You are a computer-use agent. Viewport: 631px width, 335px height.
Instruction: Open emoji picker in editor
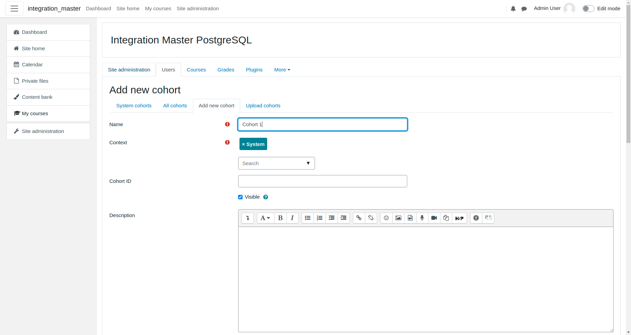(x=386, y=218)
